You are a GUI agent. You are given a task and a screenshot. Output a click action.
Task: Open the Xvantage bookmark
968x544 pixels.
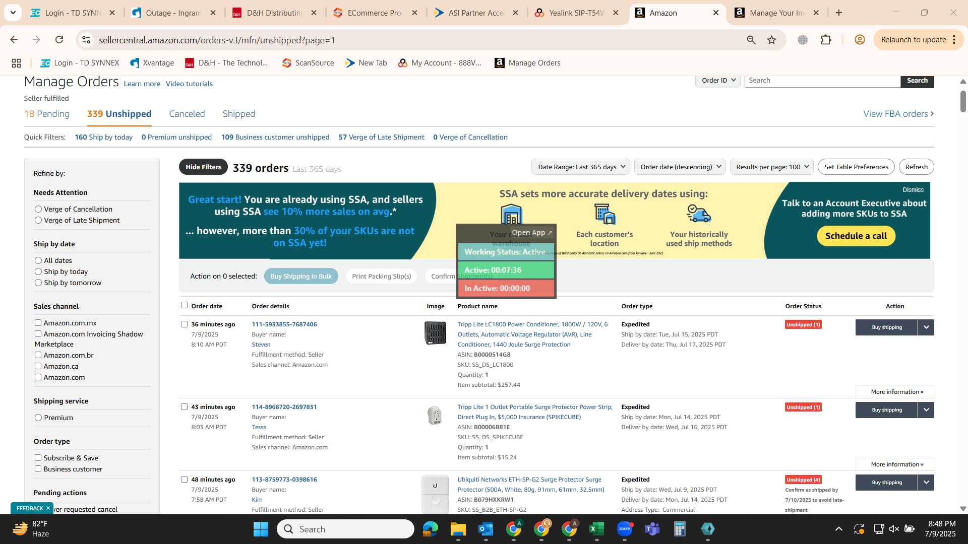tap(152, 63)
